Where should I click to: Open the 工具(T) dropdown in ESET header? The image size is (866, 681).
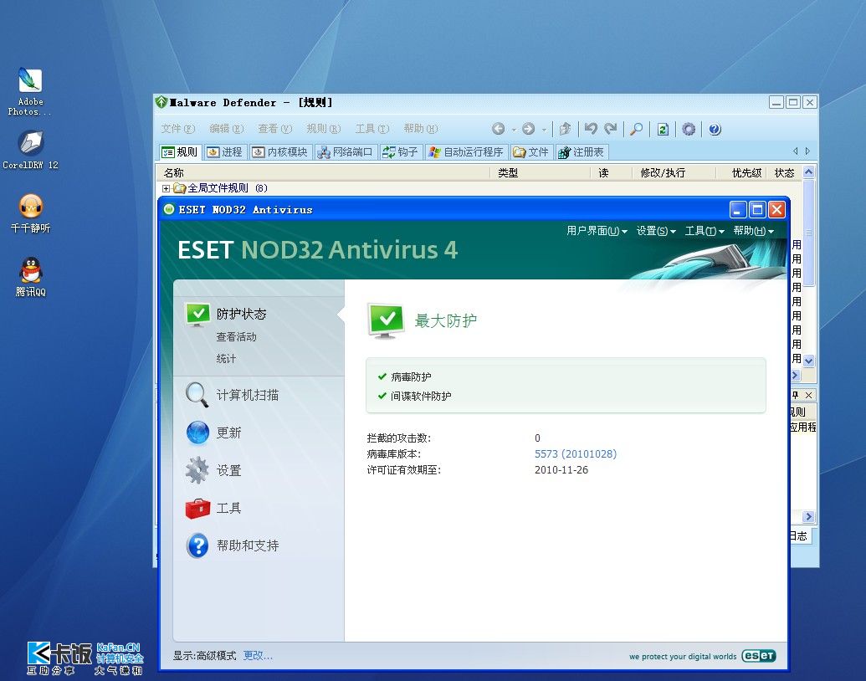(x=705, y=231)
